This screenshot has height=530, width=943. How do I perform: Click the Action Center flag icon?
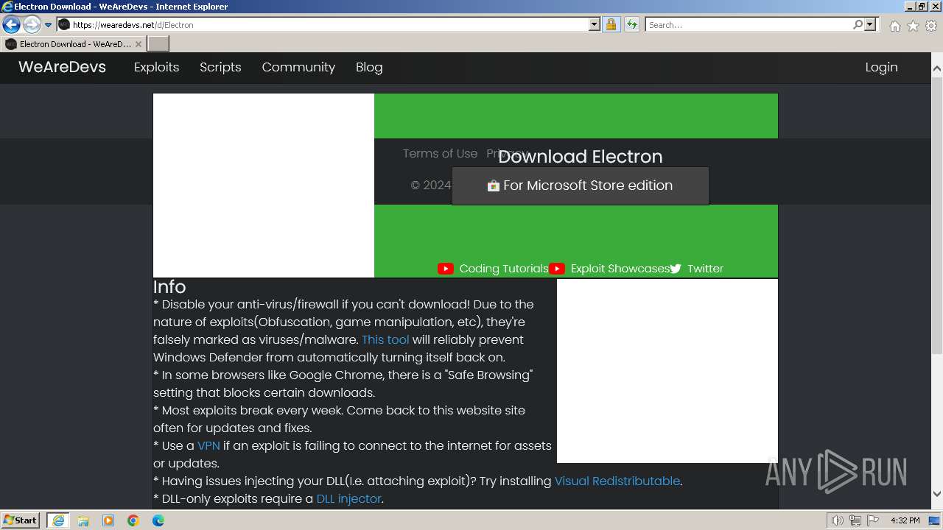(872, 520)
